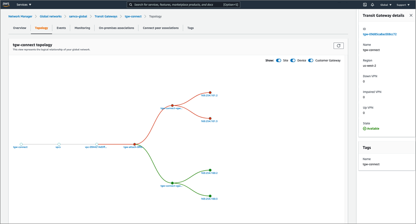Open the Connect peer associations tab
Screen dimensions: 416x224
[161, 28]
